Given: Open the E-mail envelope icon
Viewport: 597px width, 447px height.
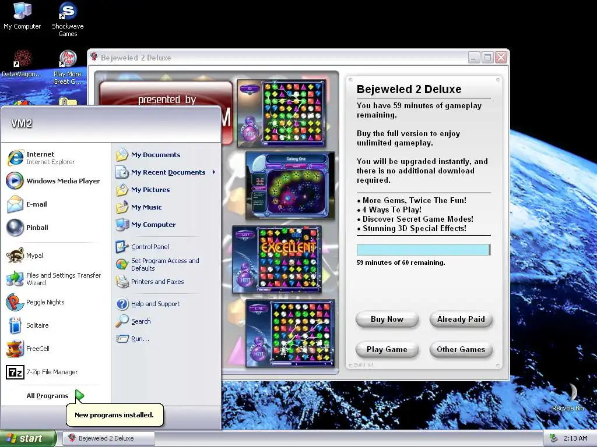Looking at the screenshot, I should (15, 204).
